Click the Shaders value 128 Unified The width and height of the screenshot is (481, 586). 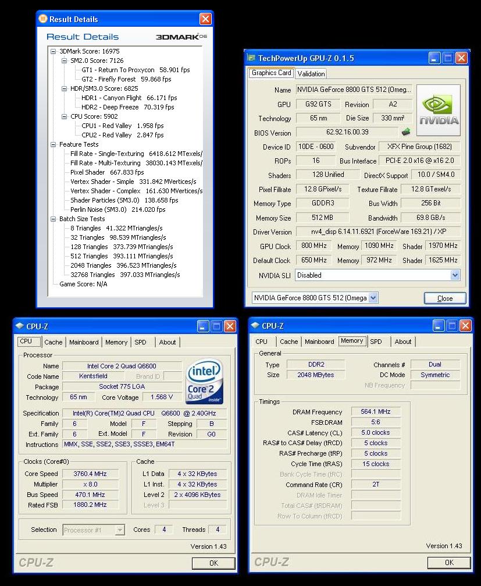coord(328,175)
